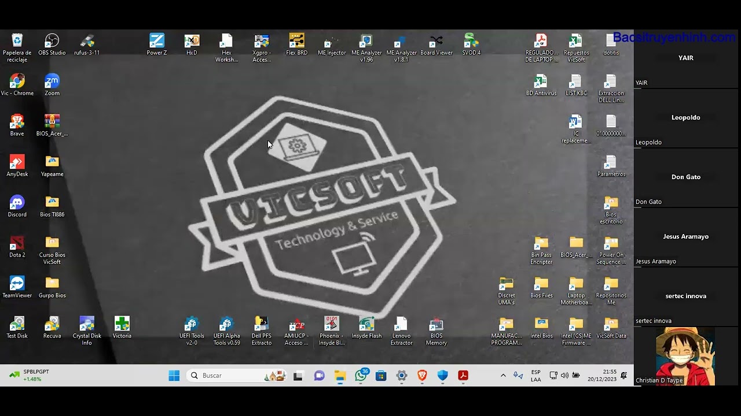Open the Flex BRD icon
This screenshot has width=741, height=416.
coord(296,44)
